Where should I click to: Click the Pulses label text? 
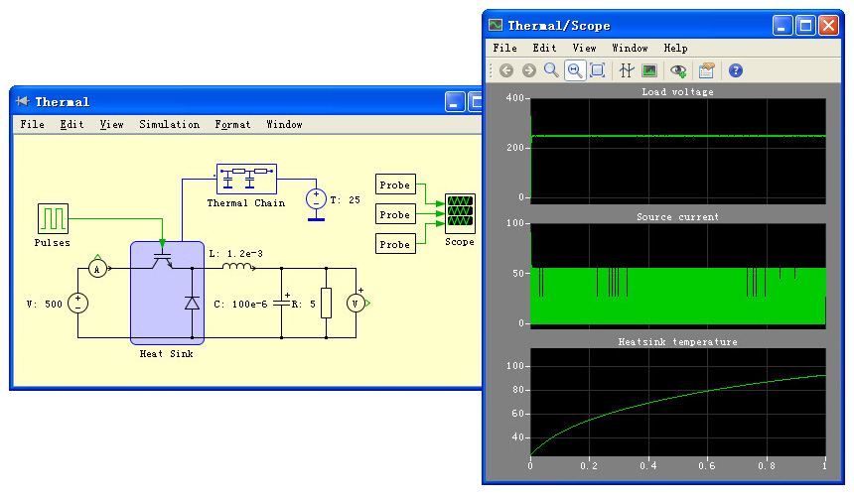pos(53,243)
